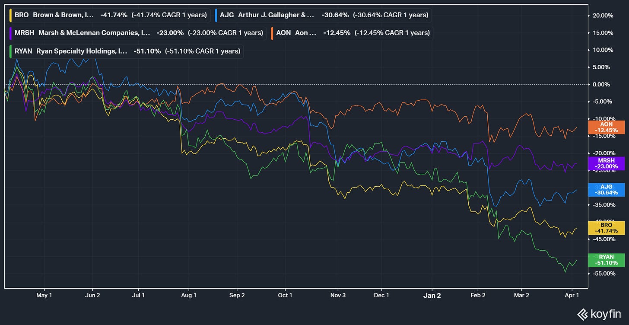Image resolution: width=629 pixels, height=325 pixels.
Task: Click the Koyfin logo in the corner
Action: (600, 314)
